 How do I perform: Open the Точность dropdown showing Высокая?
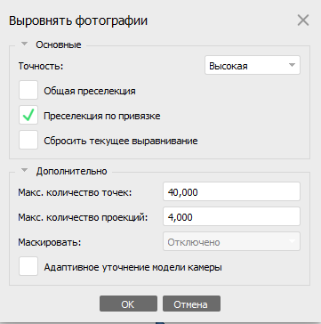[253, 65]
